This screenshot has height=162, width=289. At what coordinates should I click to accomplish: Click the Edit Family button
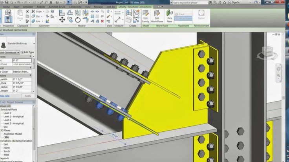(x=145, y=16)
